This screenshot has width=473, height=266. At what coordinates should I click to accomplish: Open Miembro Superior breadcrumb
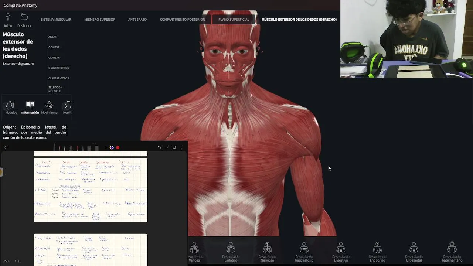(100, 20)
